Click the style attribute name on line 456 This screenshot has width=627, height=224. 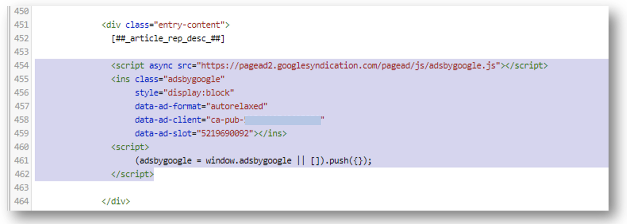[x=146, y=93]
